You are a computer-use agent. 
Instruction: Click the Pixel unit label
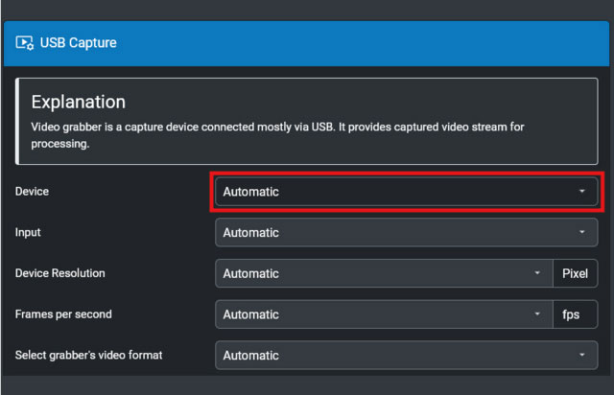[575, 274]
